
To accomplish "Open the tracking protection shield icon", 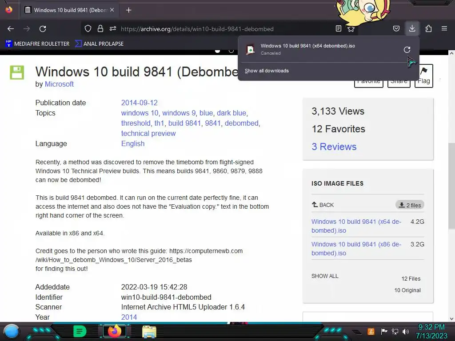I will point(88,28).
